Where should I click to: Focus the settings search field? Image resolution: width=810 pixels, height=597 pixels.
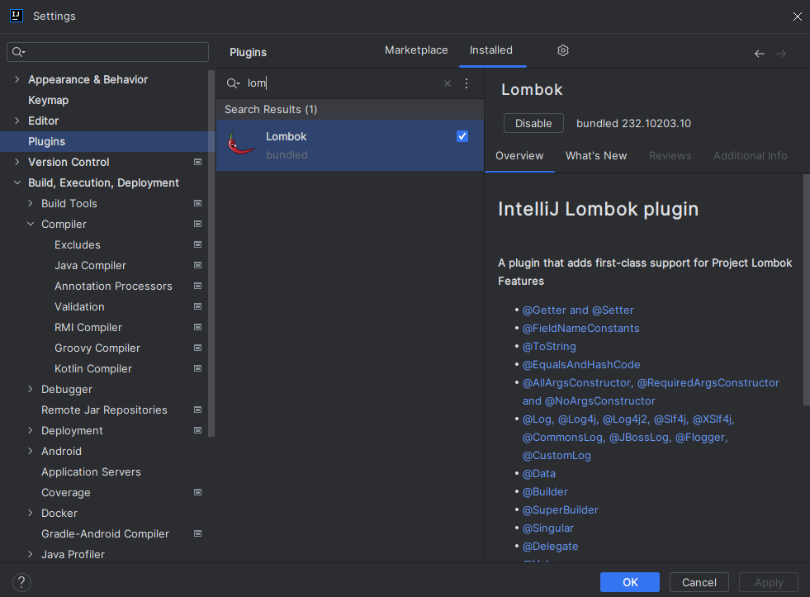(107, 52)
